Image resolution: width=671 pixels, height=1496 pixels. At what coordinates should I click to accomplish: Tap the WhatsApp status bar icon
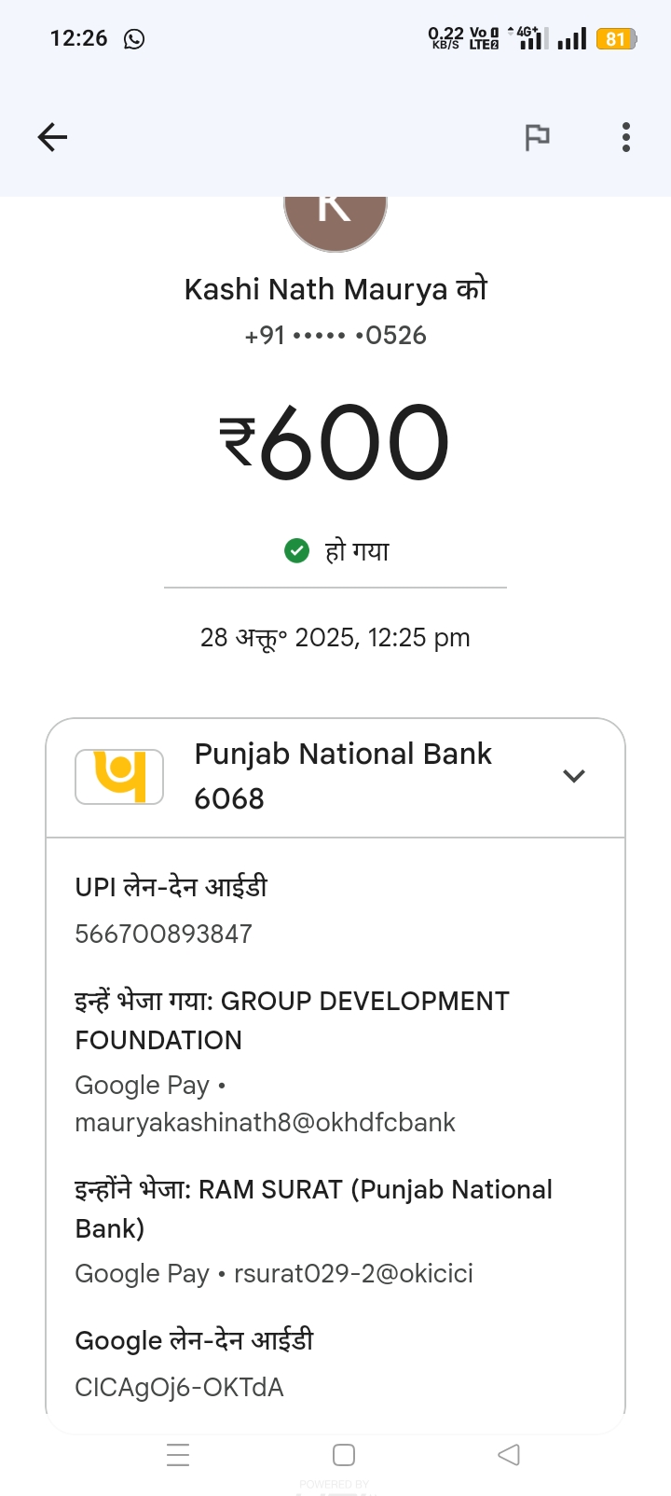[x=134, y=39]
